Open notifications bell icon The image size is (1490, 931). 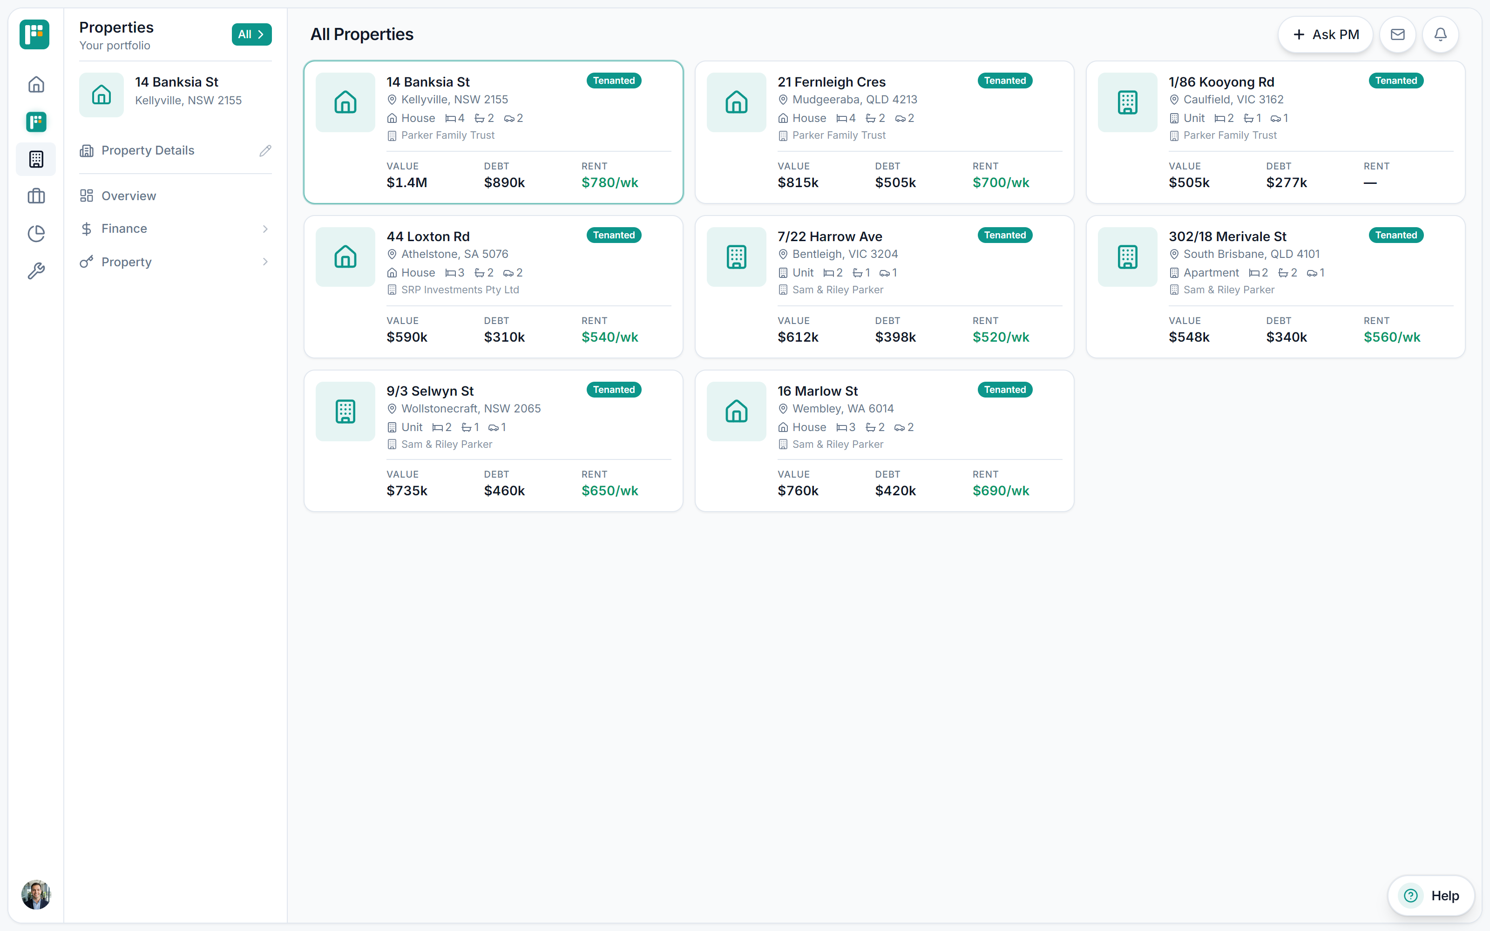coord(1441,34)
